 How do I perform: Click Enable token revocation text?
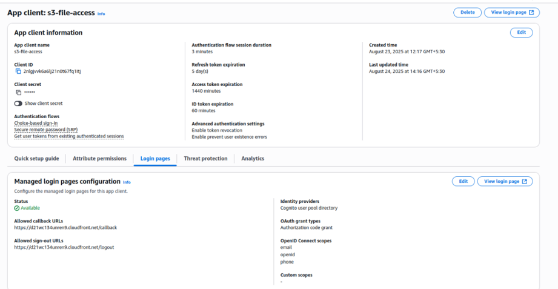pos(217,130)
